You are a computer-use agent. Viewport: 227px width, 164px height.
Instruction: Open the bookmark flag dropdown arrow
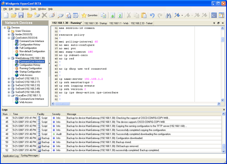(x=182, y=15)
